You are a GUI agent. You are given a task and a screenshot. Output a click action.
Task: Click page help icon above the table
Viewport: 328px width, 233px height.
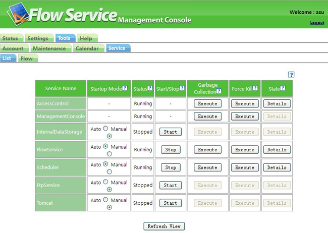291,75
